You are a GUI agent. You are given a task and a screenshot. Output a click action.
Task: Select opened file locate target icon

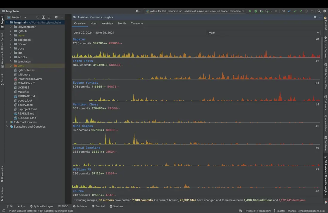click(38, 17)
